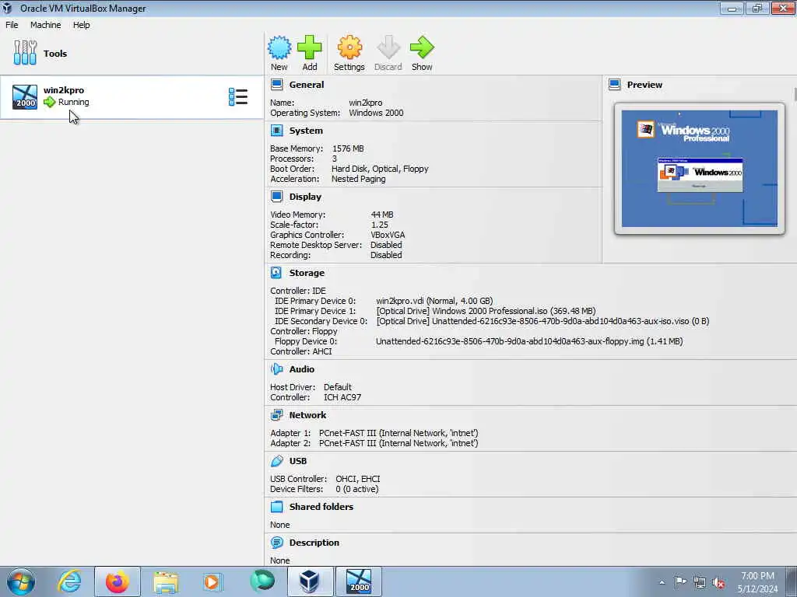Click Windows 2000 Professional.iso optical drive entry
Viewport: 797px width, 597px height.
coord(486,311)
